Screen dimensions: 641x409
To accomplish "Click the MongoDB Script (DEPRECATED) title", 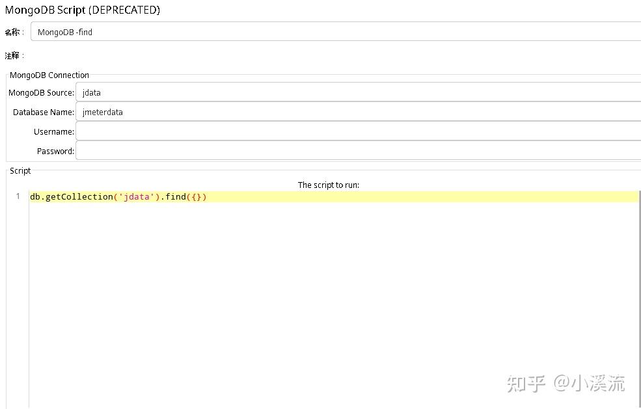I will (x=83, y=10).
